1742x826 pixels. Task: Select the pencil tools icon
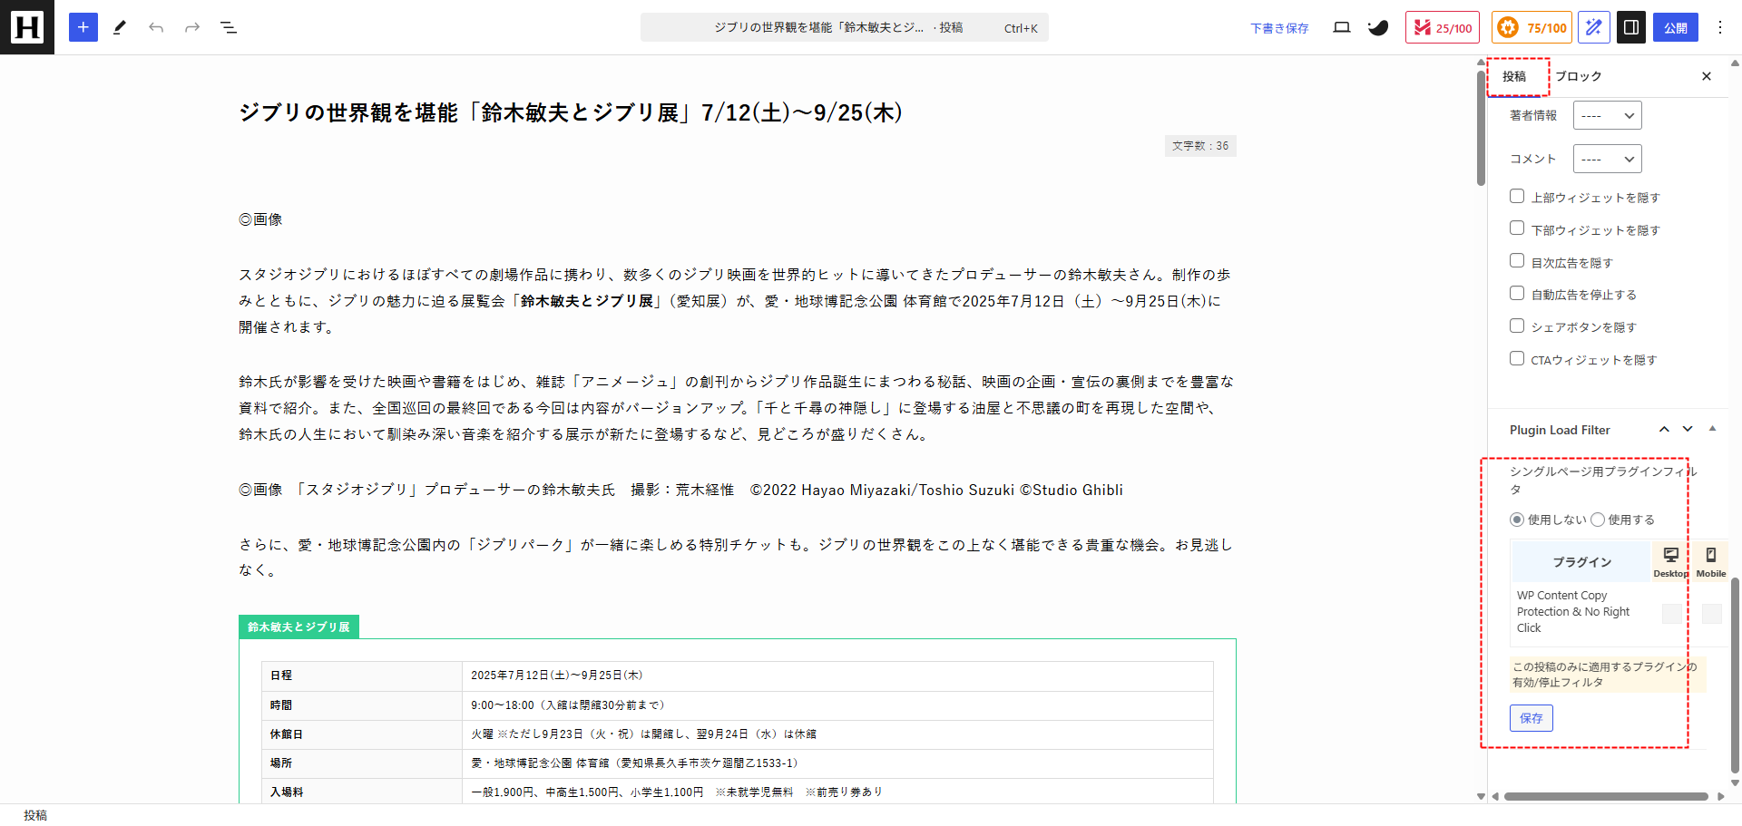coord(120,27)
